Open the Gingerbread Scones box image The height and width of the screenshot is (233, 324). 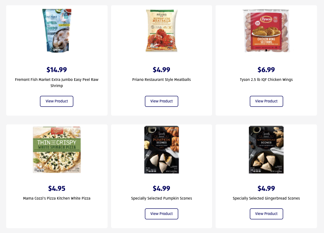(x=266, y=149)
